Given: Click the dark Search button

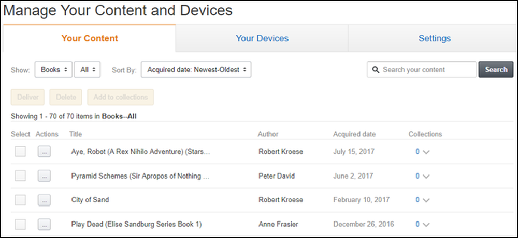Looking at the screenshot, I should tap(496, 70).
